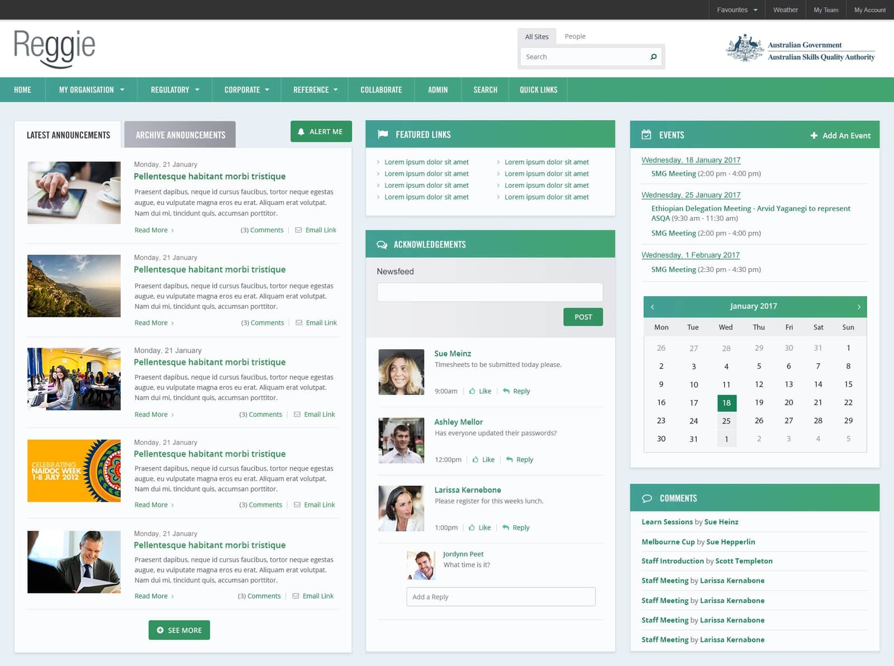Click the email envelope icon on first announcement
This screenshot has width=894, height=666.
[299, 230]
